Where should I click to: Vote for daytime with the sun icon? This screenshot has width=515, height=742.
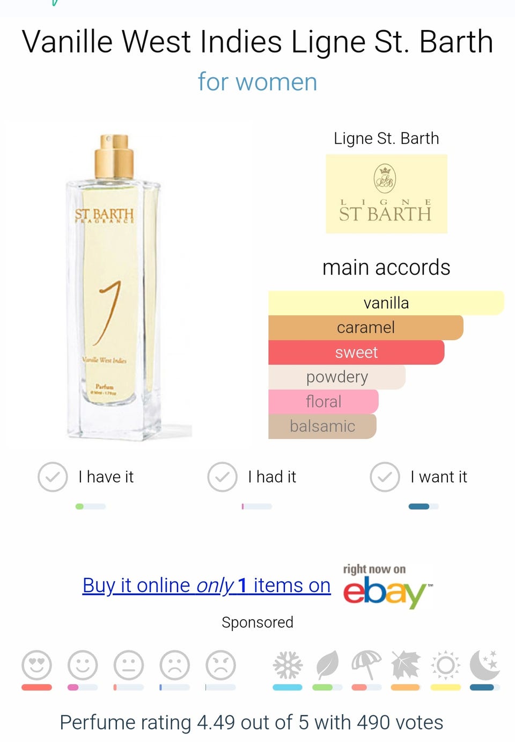pyautogui.click(x=445, y=665)
